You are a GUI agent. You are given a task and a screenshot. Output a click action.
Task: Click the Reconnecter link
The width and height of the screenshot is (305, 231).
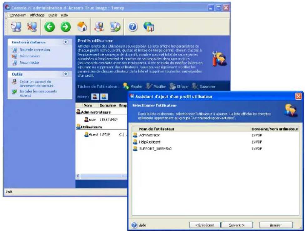[x=29, y=62]
